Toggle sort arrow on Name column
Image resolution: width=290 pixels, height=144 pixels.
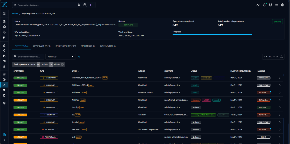(x=78, y=71)
